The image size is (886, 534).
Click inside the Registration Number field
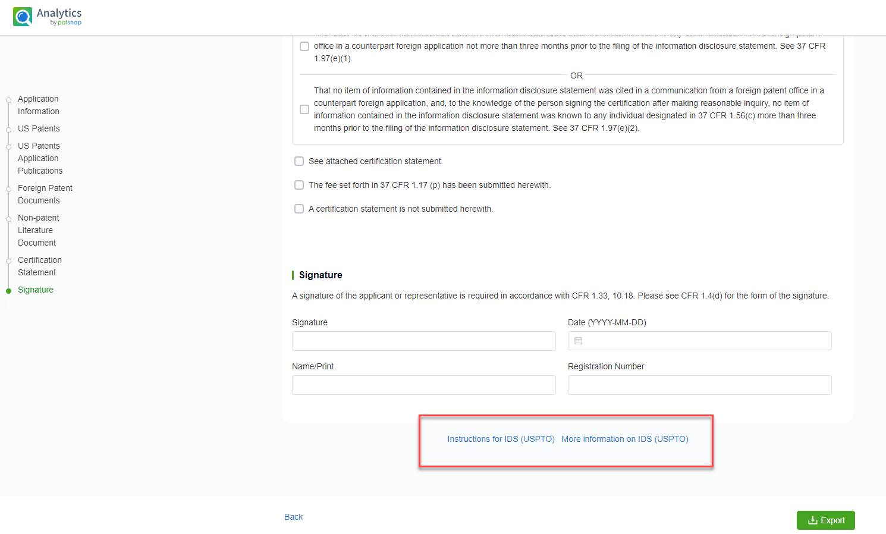[x=699, y=385]
